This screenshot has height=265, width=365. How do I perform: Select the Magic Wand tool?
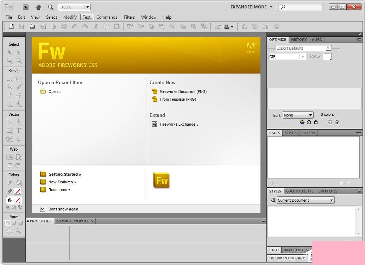click(x=10, y=87)
